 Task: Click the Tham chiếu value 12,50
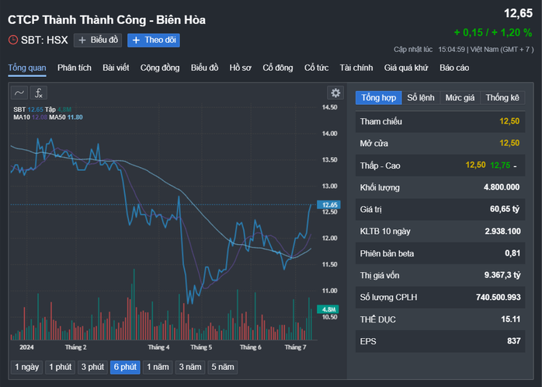click(x=509, y=121)
